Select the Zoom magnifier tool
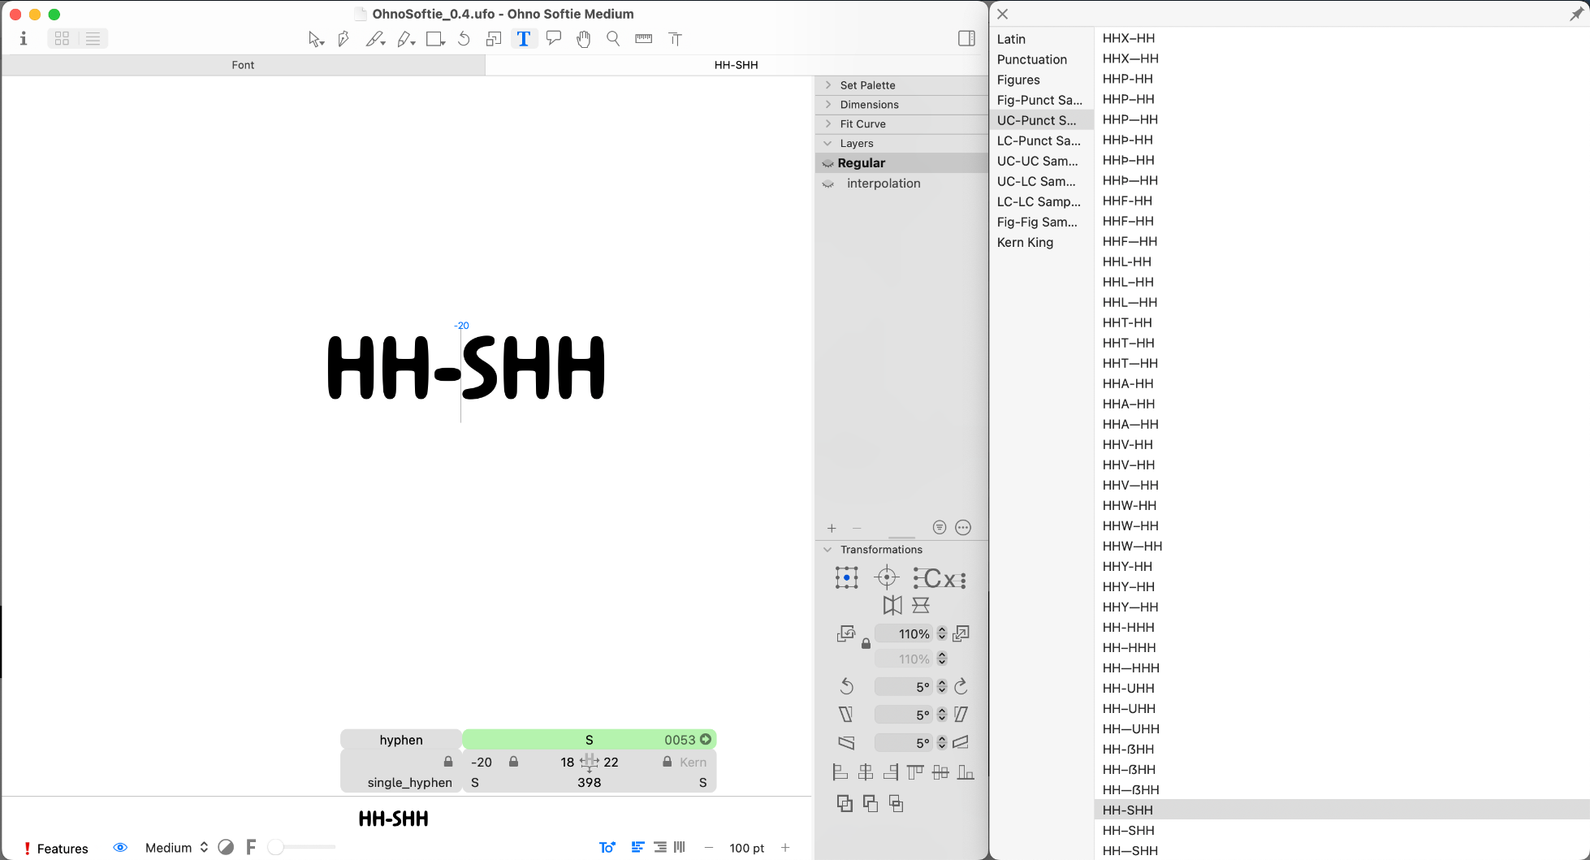The image size is (1590, 860). [x=613, y=39]
